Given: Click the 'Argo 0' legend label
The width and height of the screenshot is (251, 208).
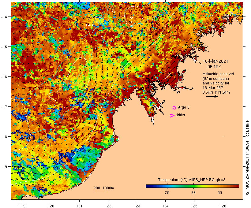Looking at the screenshot, I should (x=184, y=107).
